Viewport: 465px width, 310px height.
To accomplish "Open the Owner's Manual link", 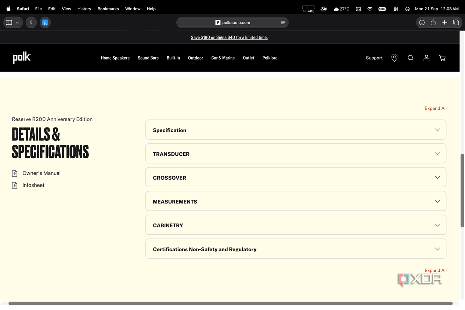I will 42,173.
